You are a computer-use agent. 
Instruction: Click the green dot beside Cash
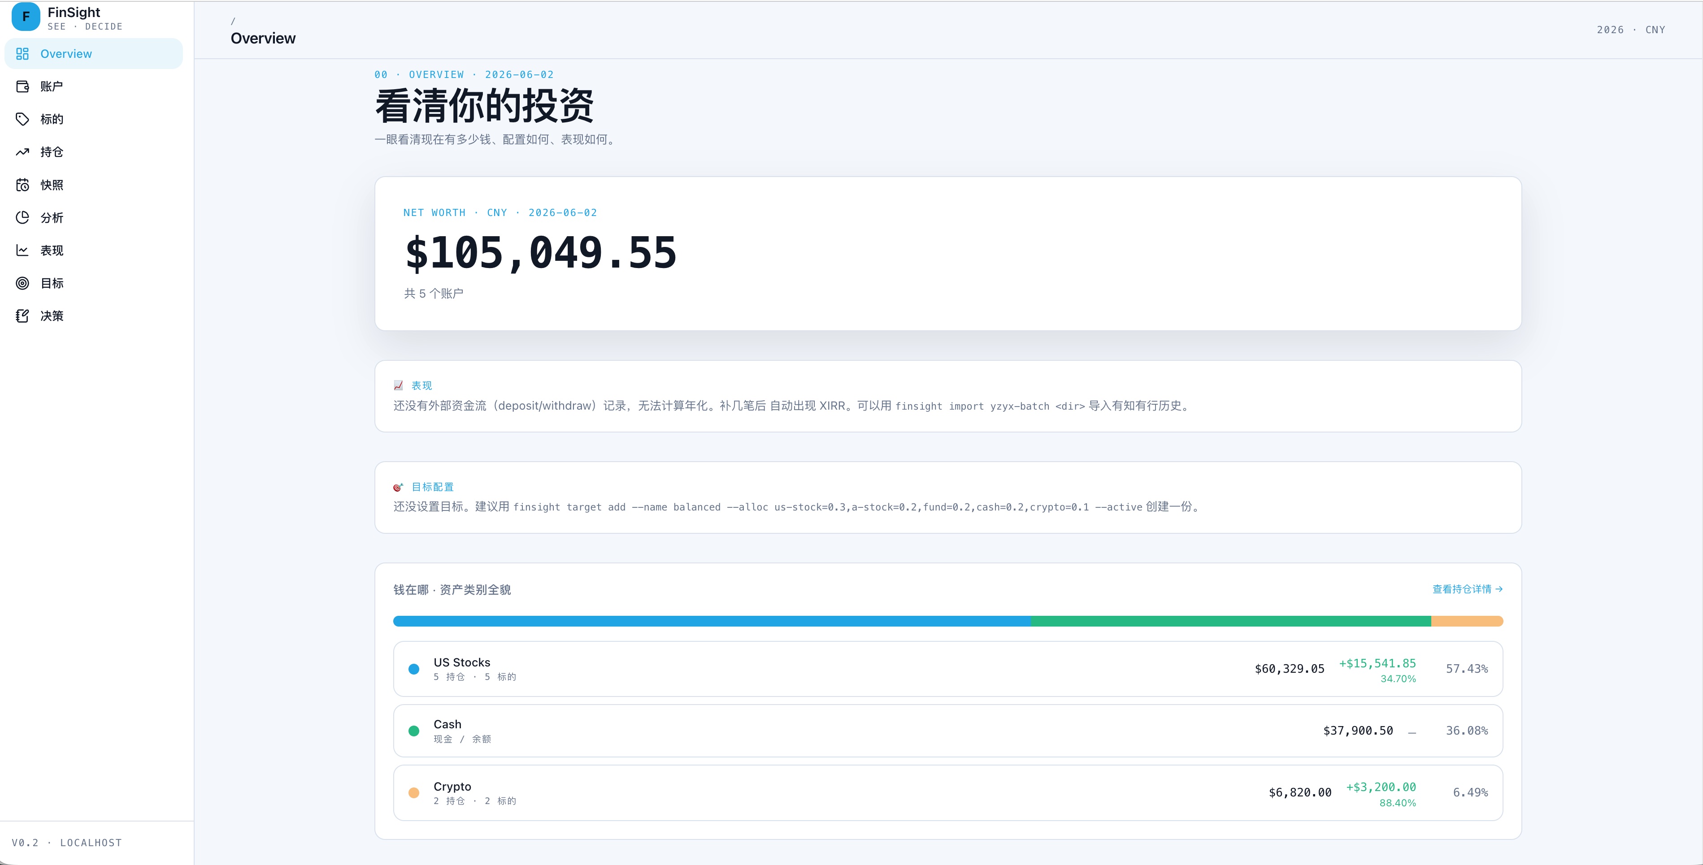414,731
